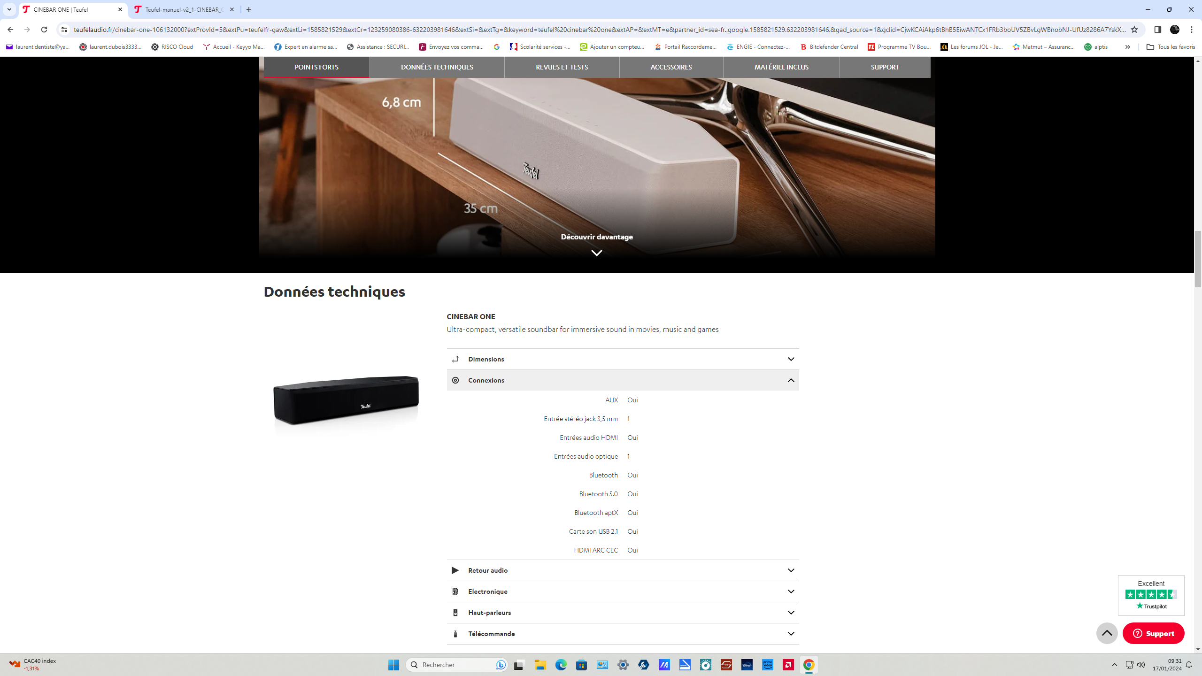Show more bookmarks chevron

click(1127, 47)
